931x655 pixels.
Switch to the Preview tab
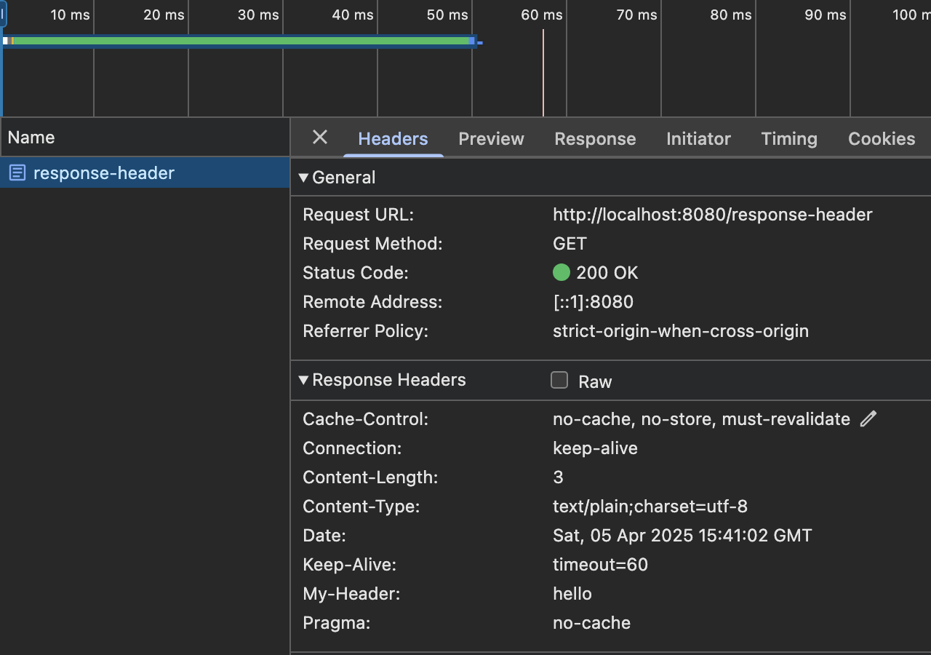(491, 139)
